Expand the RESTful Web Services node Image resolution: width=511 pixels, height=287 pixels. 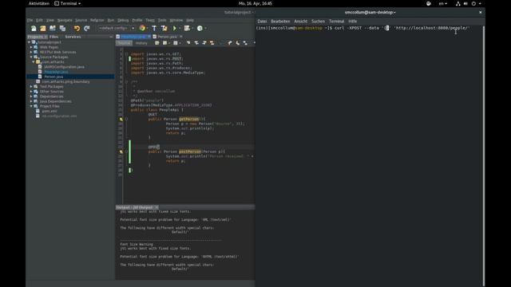[31, 52]
